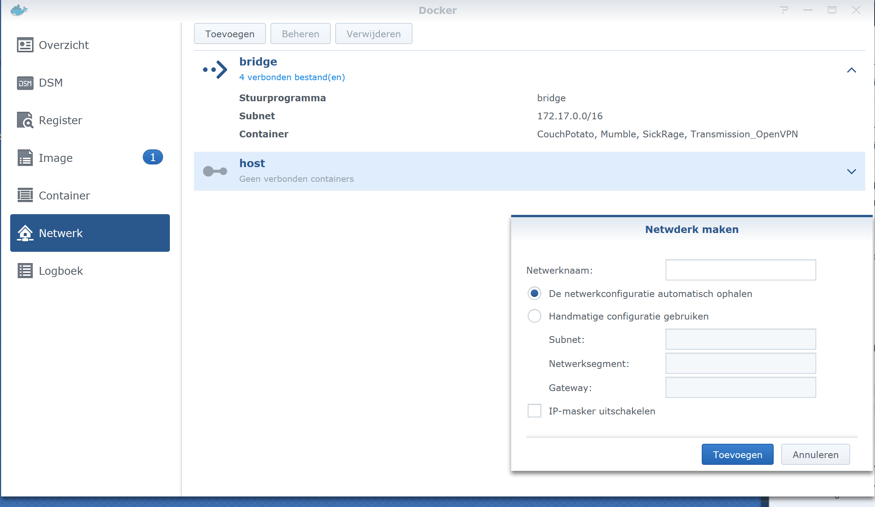Collapse the bridge network details

[x=851, y=70]
